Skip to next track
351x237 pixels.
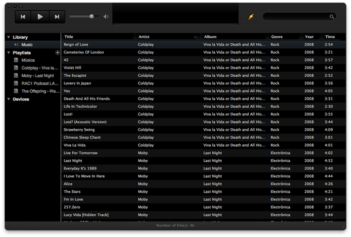click(57, 17)
